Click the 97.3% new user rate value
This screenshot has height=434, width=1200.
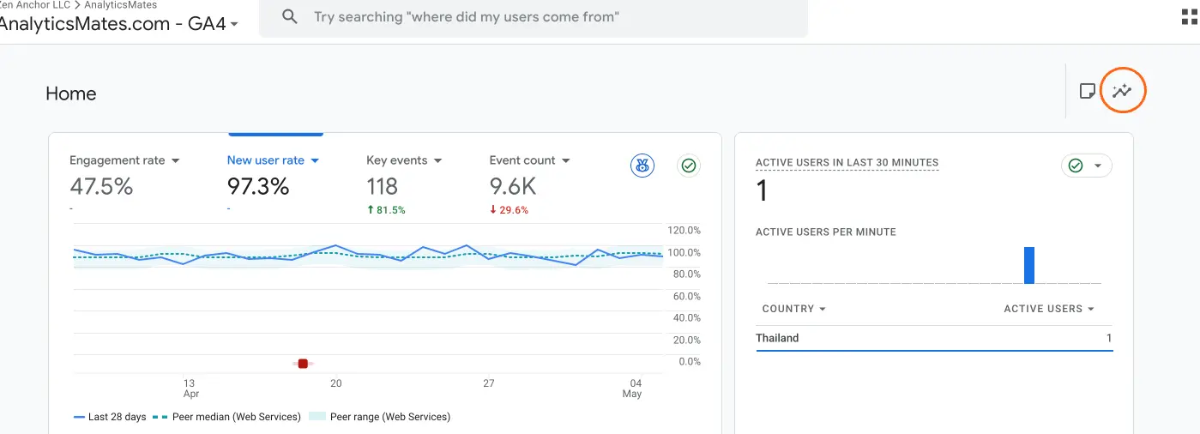pos(258,186)
